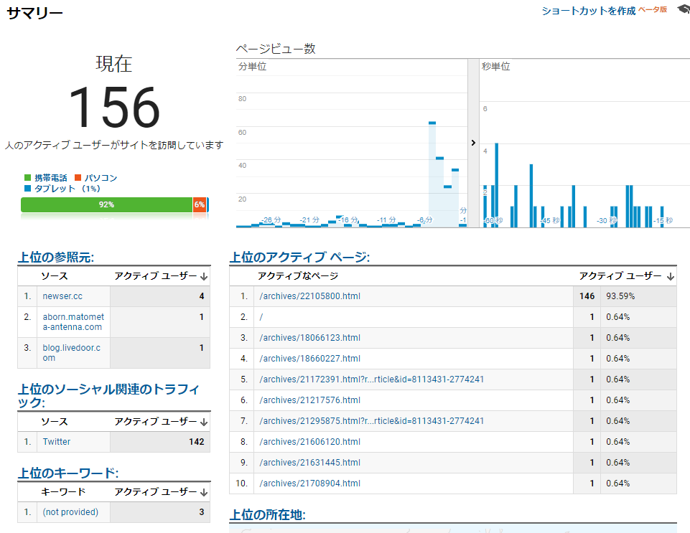Open /archives/21172391.html article page link
This screenshot has height=533, width=690.
[371, 379]
